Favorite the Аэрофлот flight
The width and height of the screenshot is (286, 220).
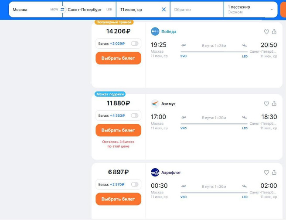click(x=266, y=173)
